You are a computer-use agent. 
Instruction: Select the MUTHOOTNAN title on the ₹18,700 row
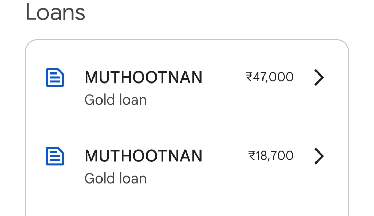coord(143,156)
